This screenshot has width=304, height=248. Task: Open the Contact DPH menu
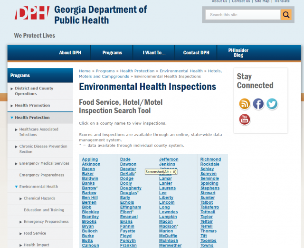click(196, 53)
